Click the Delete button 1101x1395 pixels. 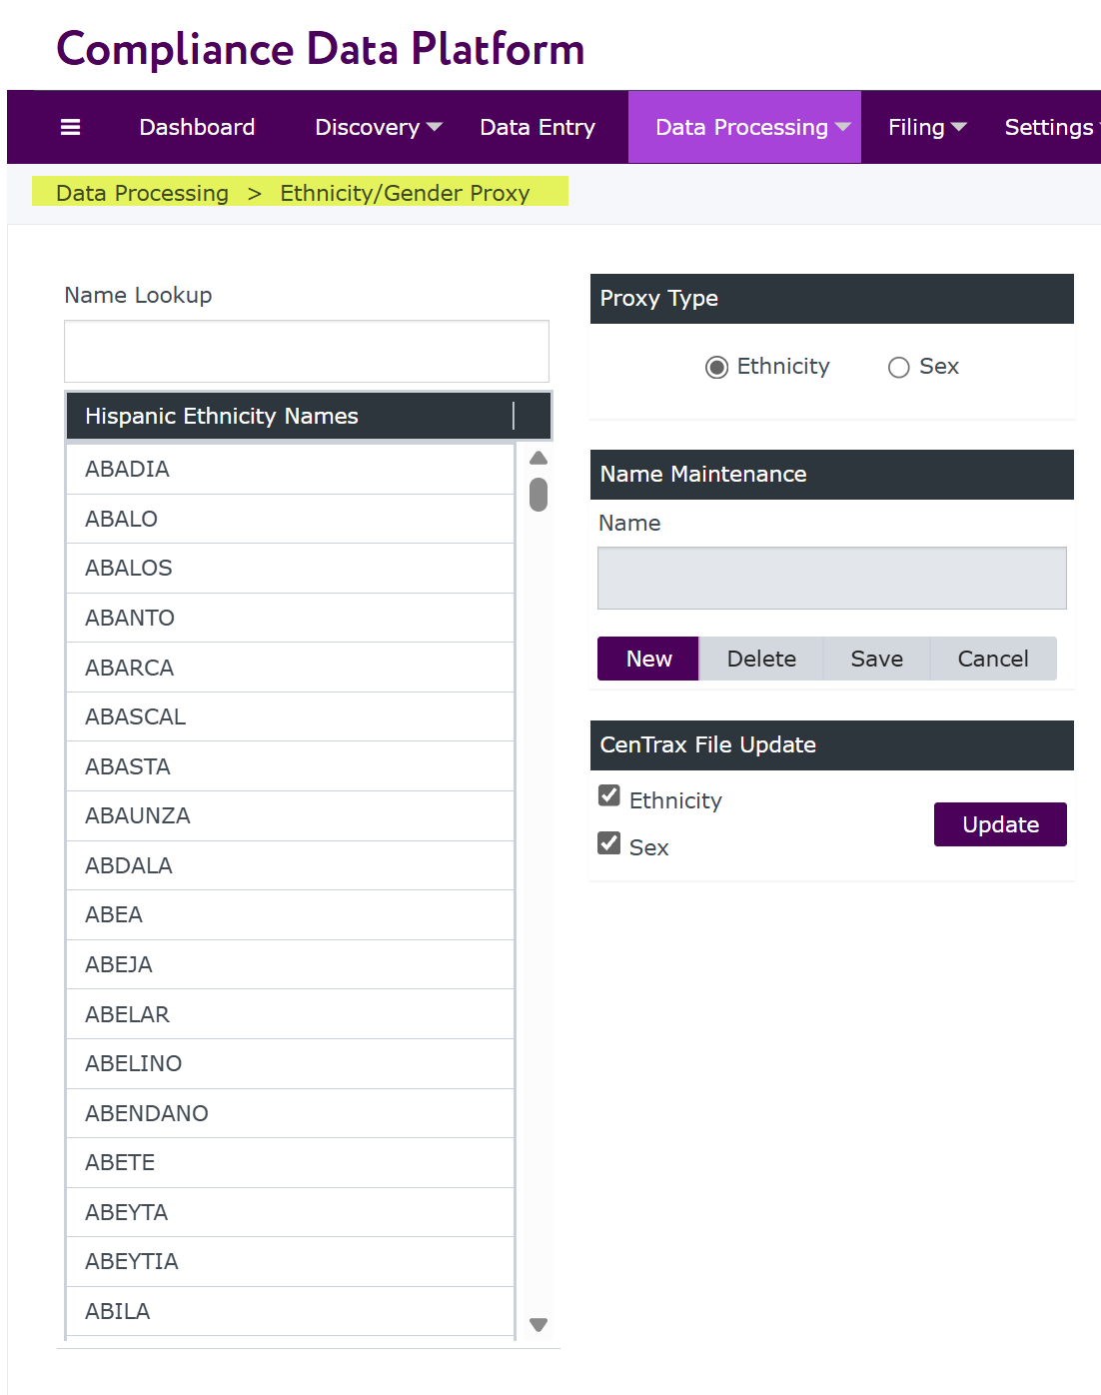(761, 659)
